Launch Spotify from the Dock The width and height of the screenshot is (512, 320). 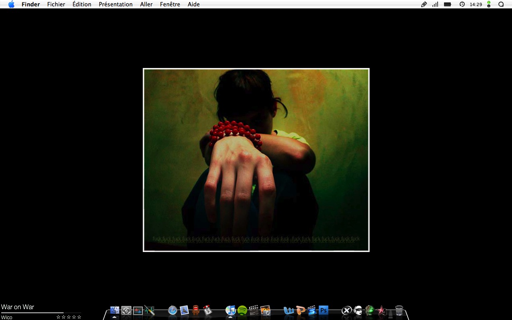click(x=242, y=310)
